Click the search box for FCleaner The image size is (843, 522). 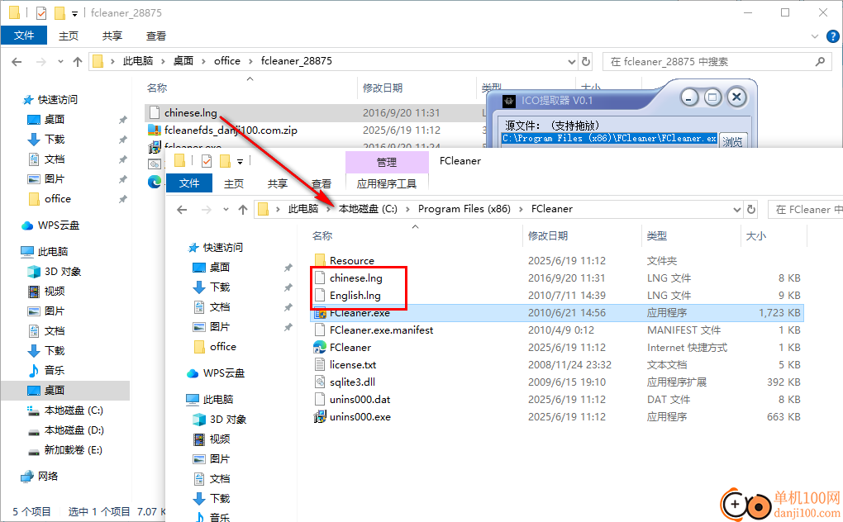[805, 210]
